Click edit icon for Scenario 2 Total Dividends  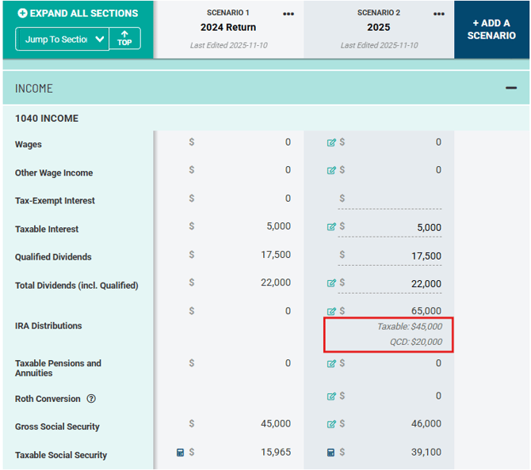[x=331, y=283]
